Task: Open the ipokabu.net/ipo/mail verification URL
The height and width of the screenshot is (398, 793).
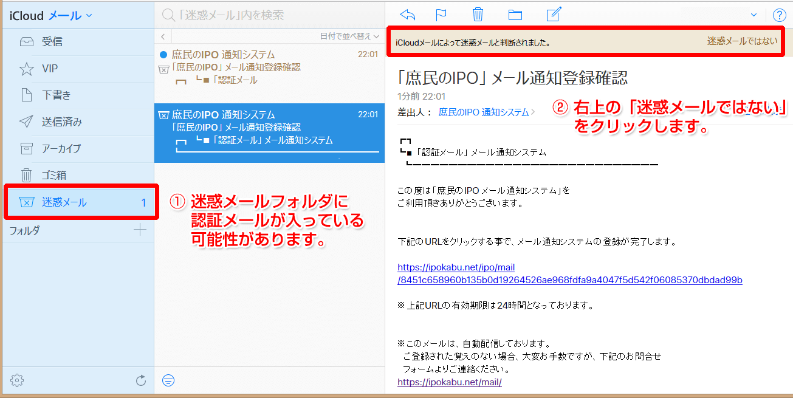Action: pos(570,273)
